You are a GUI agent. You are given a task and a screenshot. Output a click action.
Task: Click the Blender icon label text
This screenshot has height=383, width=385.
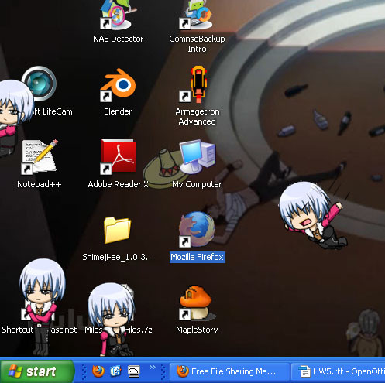tap(118, 111)
